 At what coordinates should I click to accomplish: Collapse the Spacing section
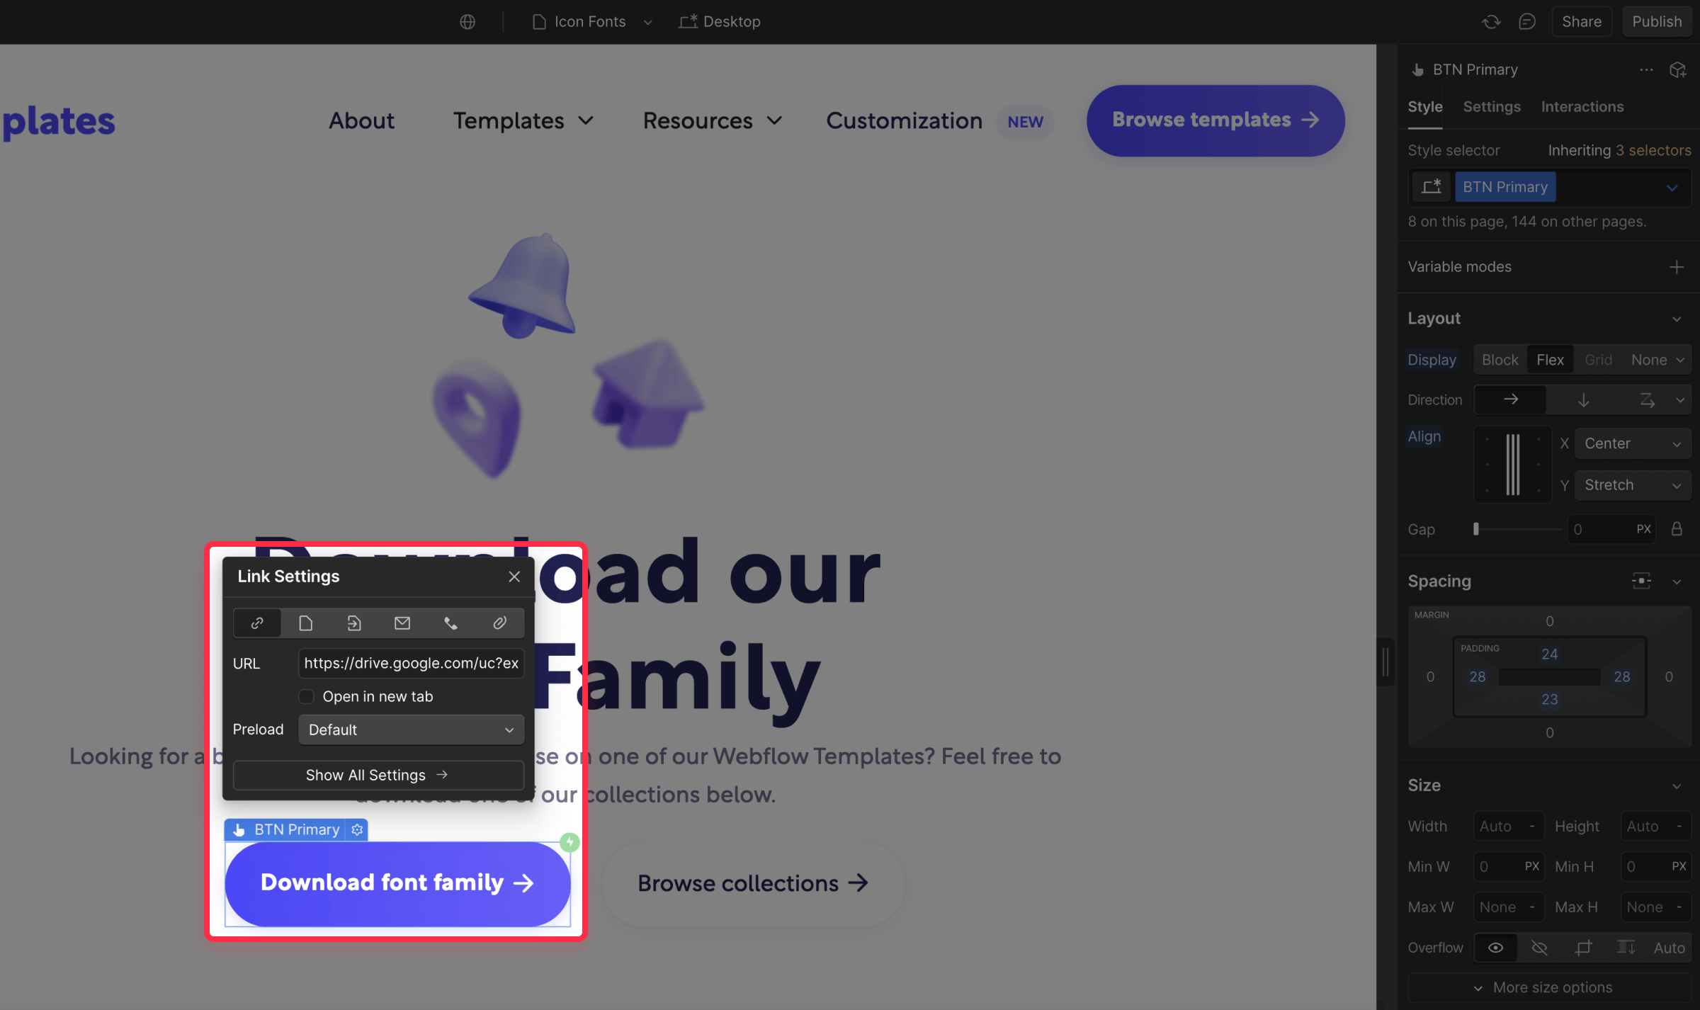[x=1676, y=581]
